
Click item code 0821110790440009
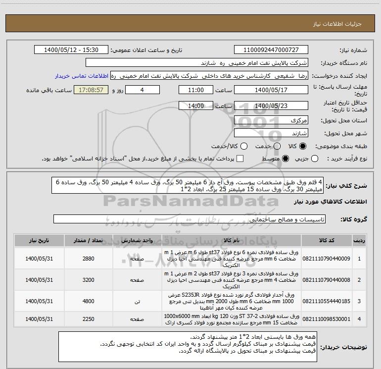click(327, 259)
